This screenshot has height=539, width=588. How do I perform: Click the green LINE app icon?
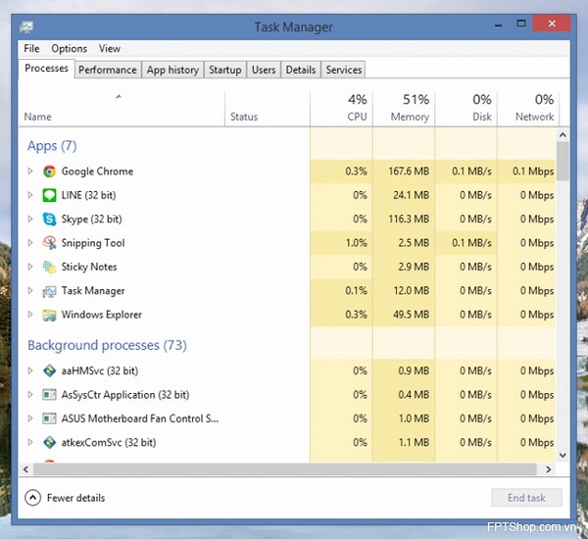pyautogui.click(x=49, y=195)
